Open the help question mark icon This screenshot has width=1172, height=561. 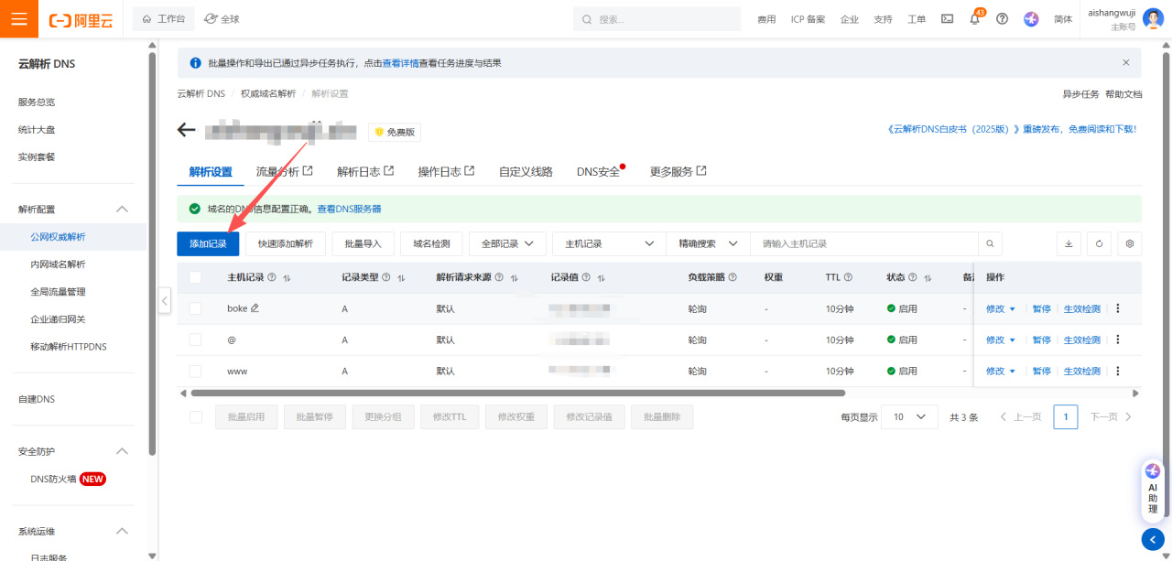1002,18
